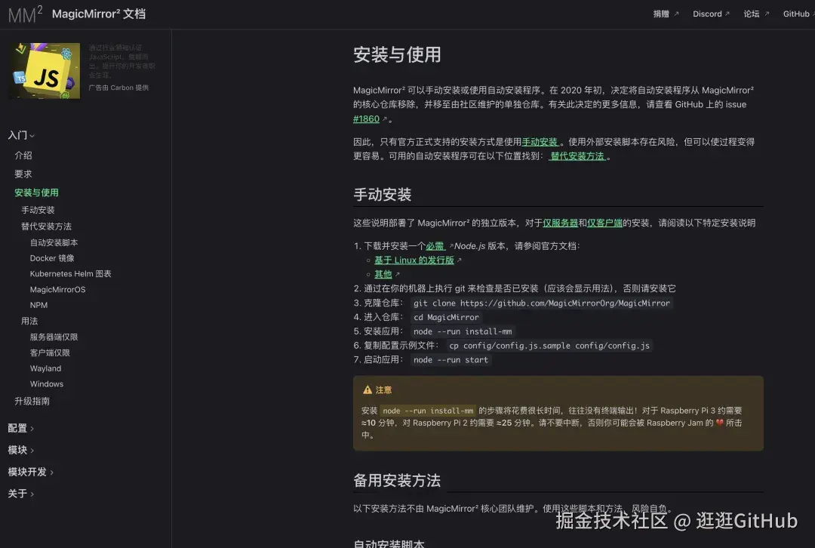Navigate to 升级指南 in the sidebar
Viewport: 815px width, 548px height.
click(x=31, y=402)
